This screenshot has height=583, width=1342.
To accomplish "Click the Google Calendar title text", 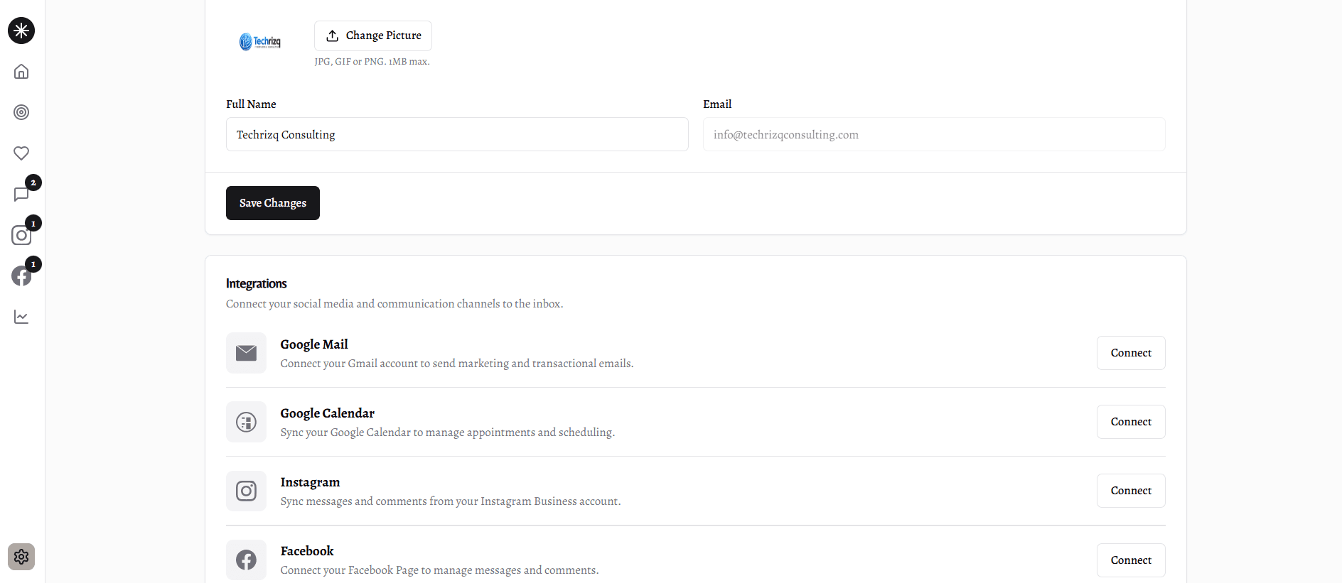I will [x=328, y=413].
